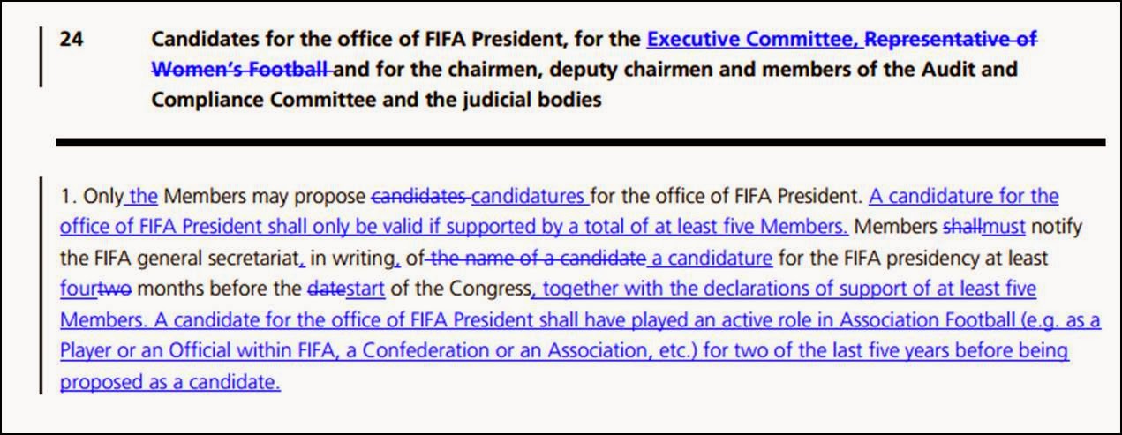Click the underlined 'A candidature for the' insertion

point(964,196)
